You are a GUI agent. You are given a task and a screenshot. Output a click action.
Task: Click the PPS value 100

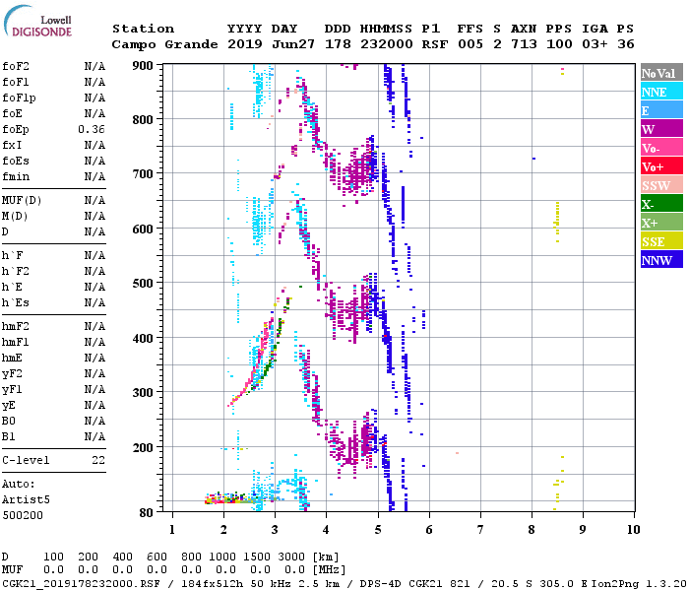click(x=559, y=44)
